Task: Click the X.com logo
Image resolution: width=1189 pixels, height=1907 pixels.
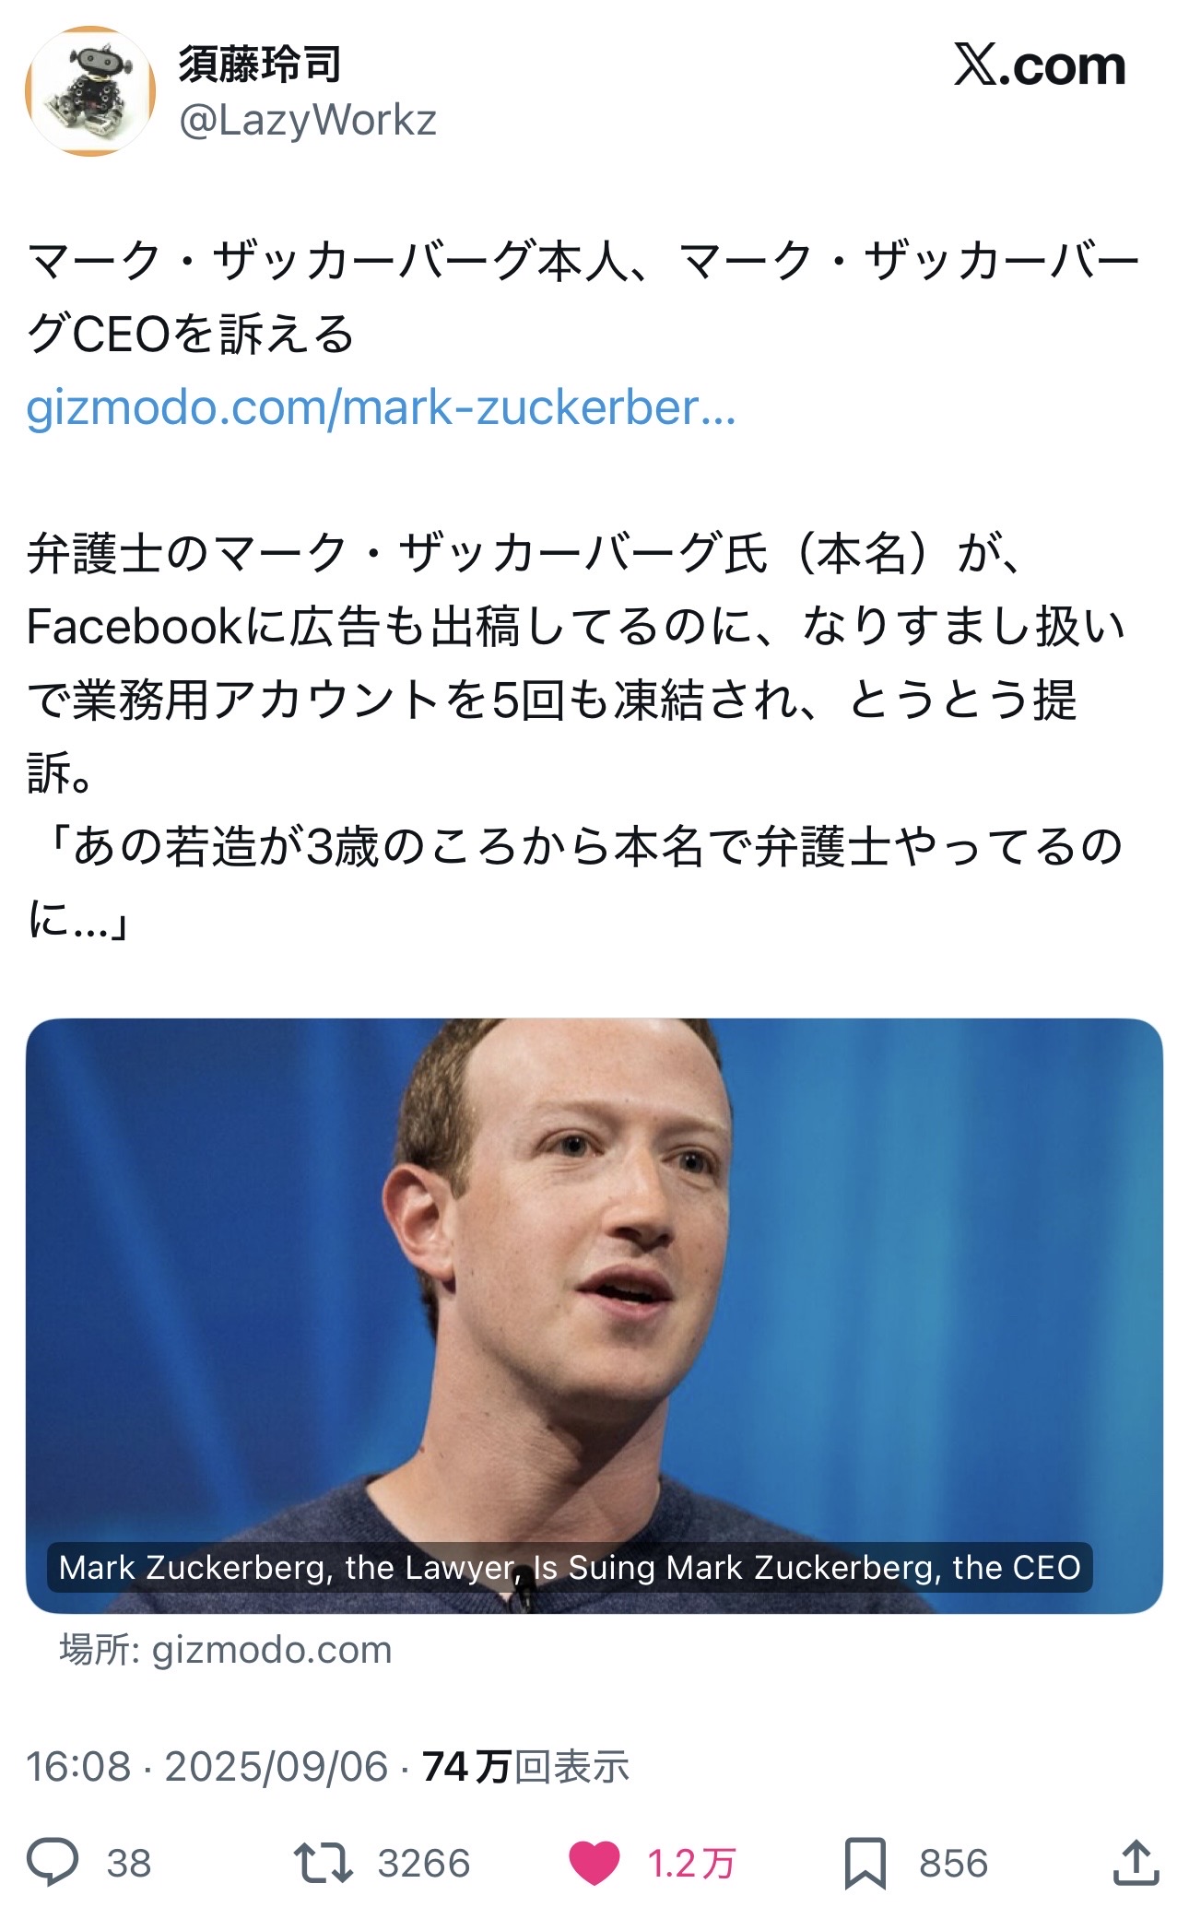Action: tap(1040, 66)
